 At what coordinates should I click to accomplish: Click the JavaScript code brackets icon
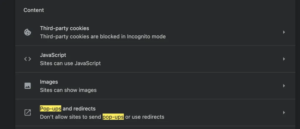[28, 59]
